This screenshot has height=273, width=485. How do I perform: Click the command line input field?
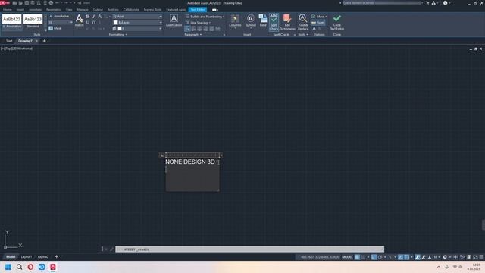pos(249,249)
